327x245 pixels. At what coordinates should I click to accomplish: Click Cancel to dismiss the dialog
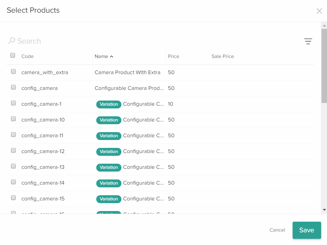point(277,230)
